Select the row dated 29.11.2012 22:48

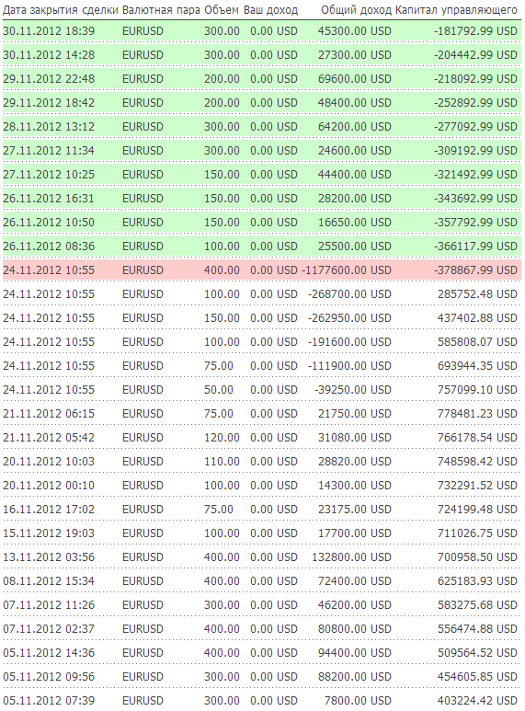pos(262,79)
